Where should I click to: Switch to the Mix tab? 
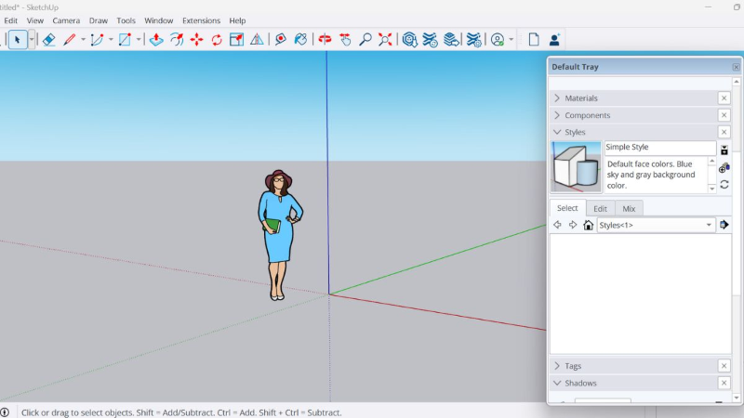629,209
